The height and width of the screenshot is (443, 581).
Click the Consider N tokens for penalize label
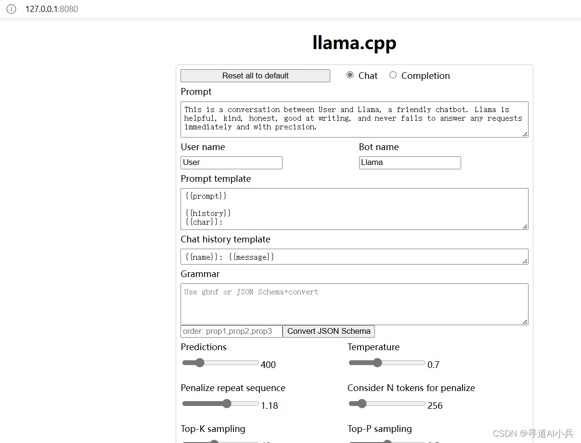tap(411, 388)
